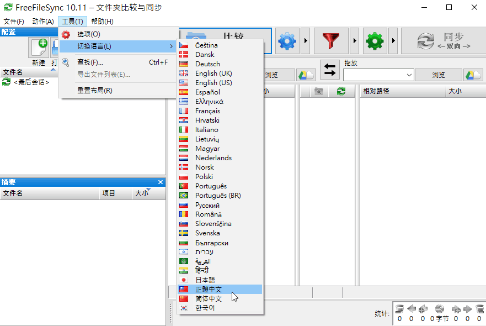Click the camera column header icon in middle grid
This screenshot has height=326, width=486.
click(x=318, y=91)
